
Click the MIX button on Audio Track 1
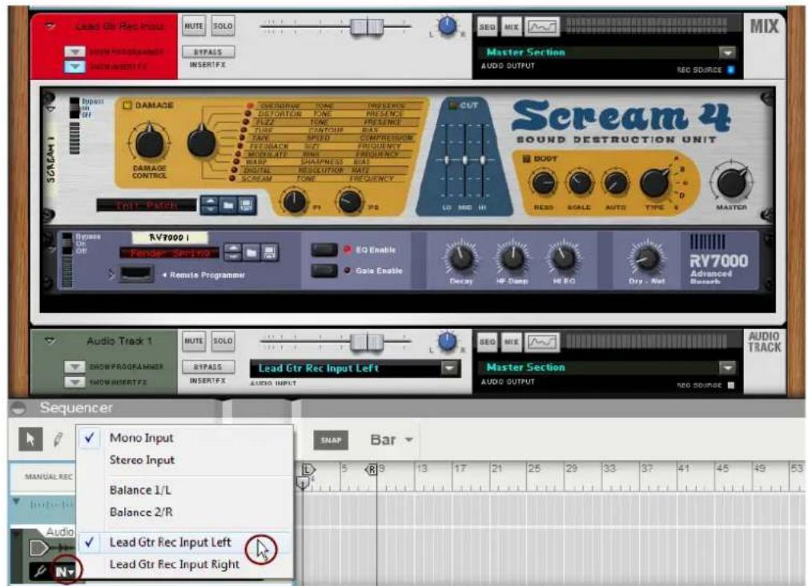(x=511, y=342)
